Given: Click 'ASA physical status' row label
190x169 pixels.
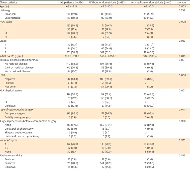Looking at the screenshot, I should (11, 90).
